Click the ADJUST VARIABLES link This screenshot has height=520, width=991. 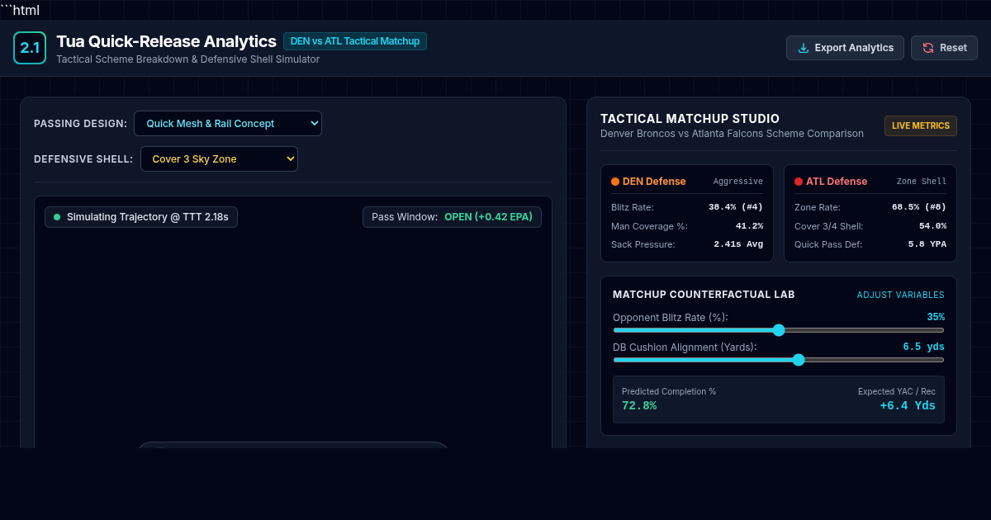point(901,295)
